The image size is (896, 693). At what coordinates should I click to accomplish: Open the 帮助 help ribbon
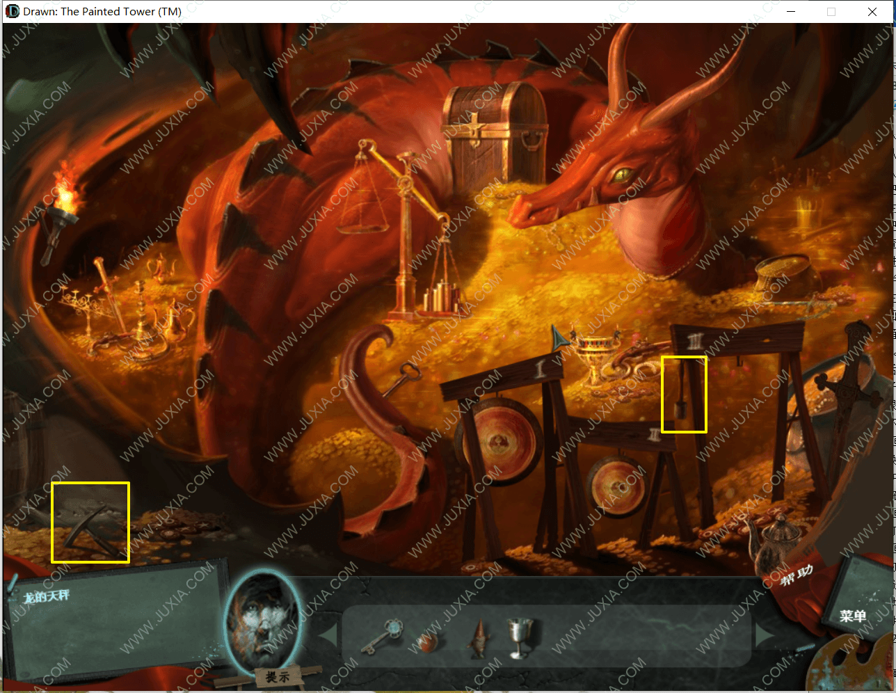(x=797, y=575)
